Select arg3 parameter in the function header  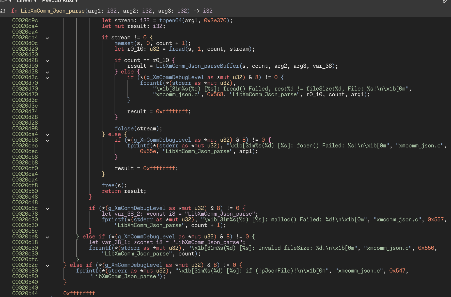(164, 11)
